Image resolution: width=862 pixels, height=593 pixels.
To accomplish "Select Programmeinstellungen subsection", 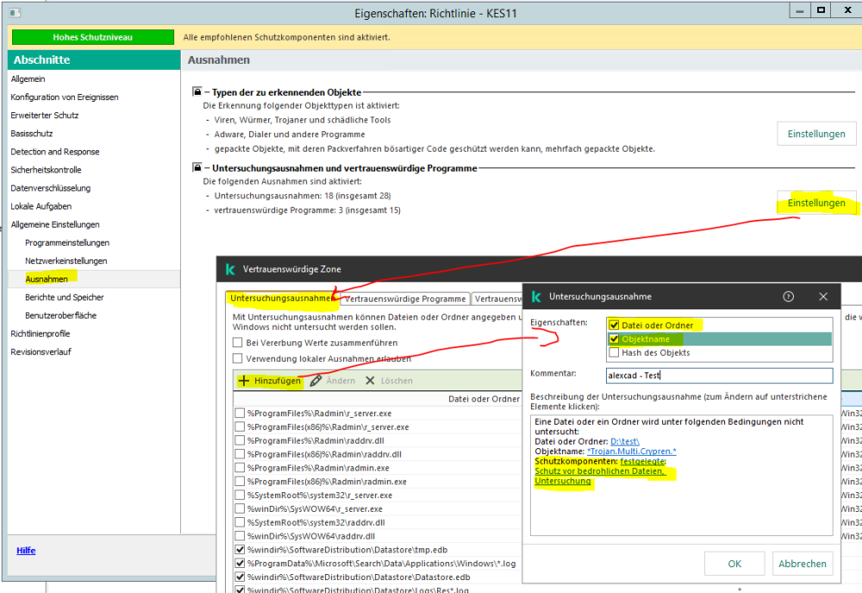I will coord(67,242).
